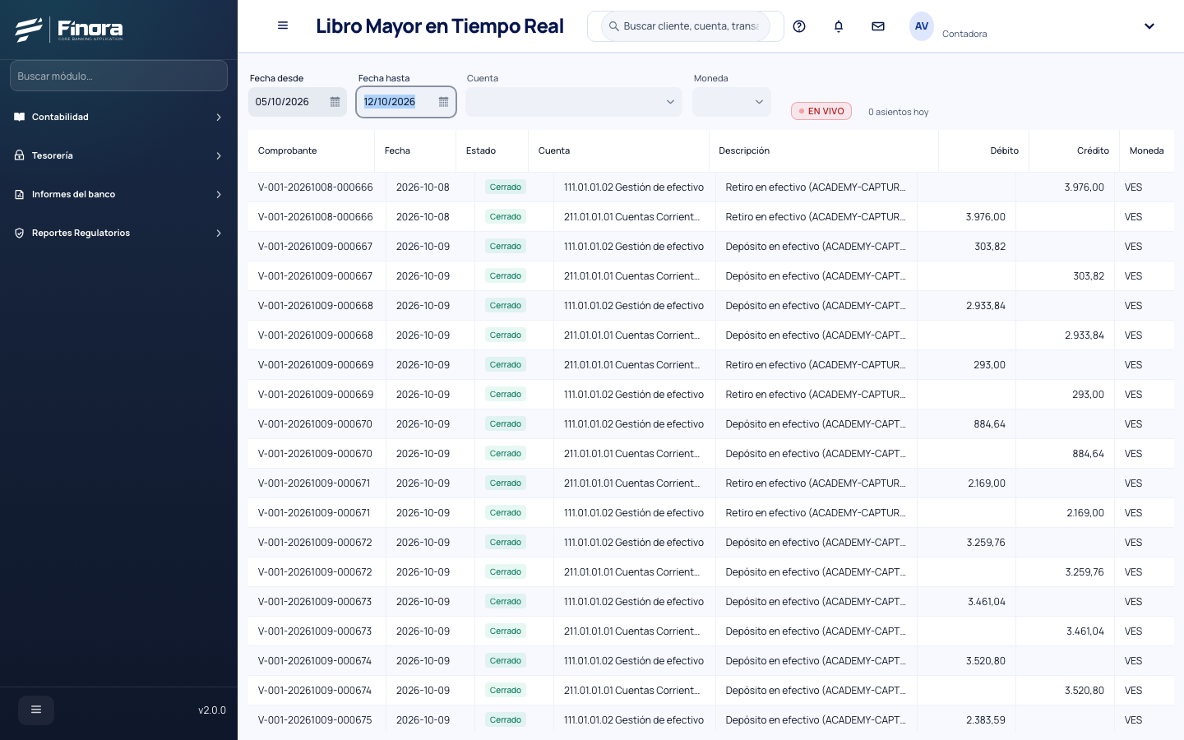Open the calendar picker for Fecha desde
Screen dimensions: 1184x740
[335, 102]
